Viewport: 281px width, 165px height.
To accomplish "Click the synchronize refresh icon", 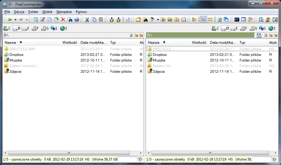I will (x=219, y=20).
